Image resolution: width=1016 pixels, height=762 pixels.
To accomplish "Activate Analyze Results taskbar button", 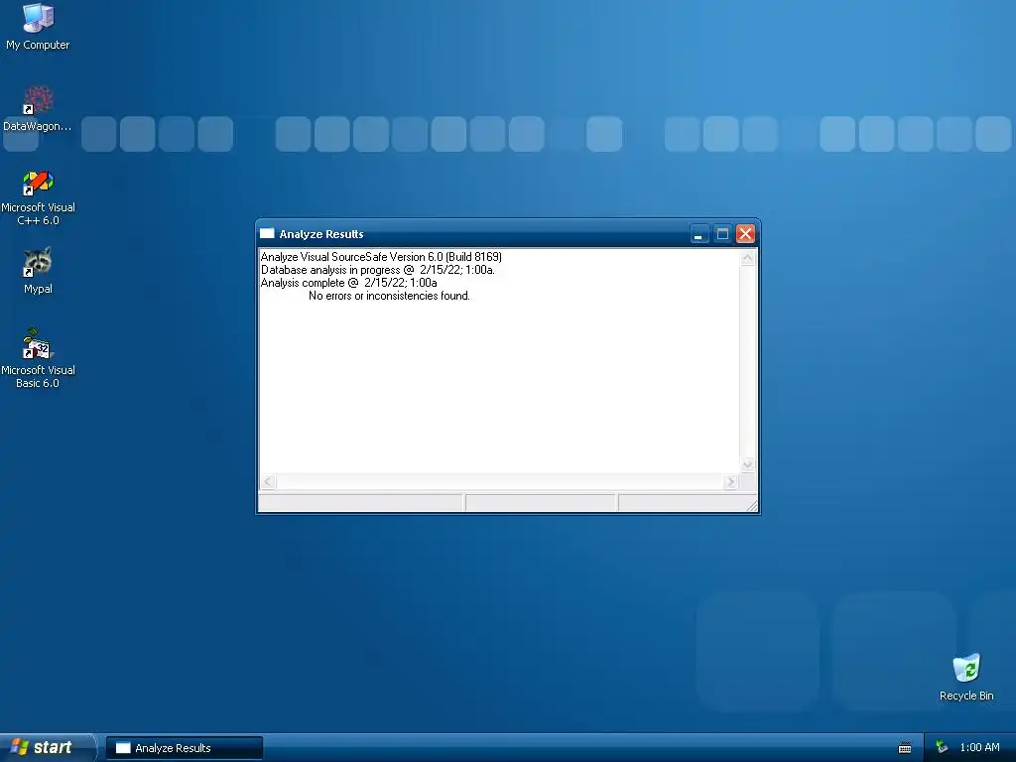I will 185,748.
